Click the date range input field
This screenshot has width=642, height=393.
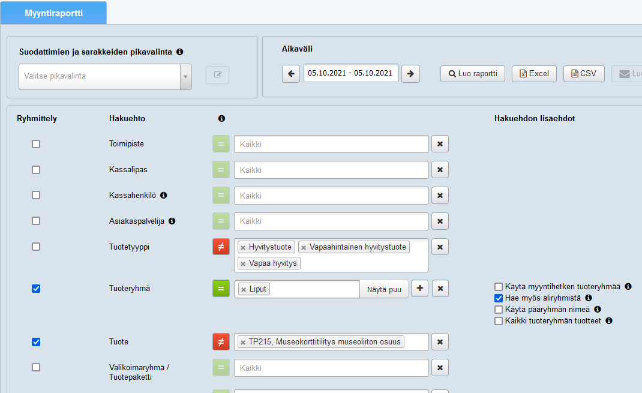pyautogui.click(x=350, y=73)
